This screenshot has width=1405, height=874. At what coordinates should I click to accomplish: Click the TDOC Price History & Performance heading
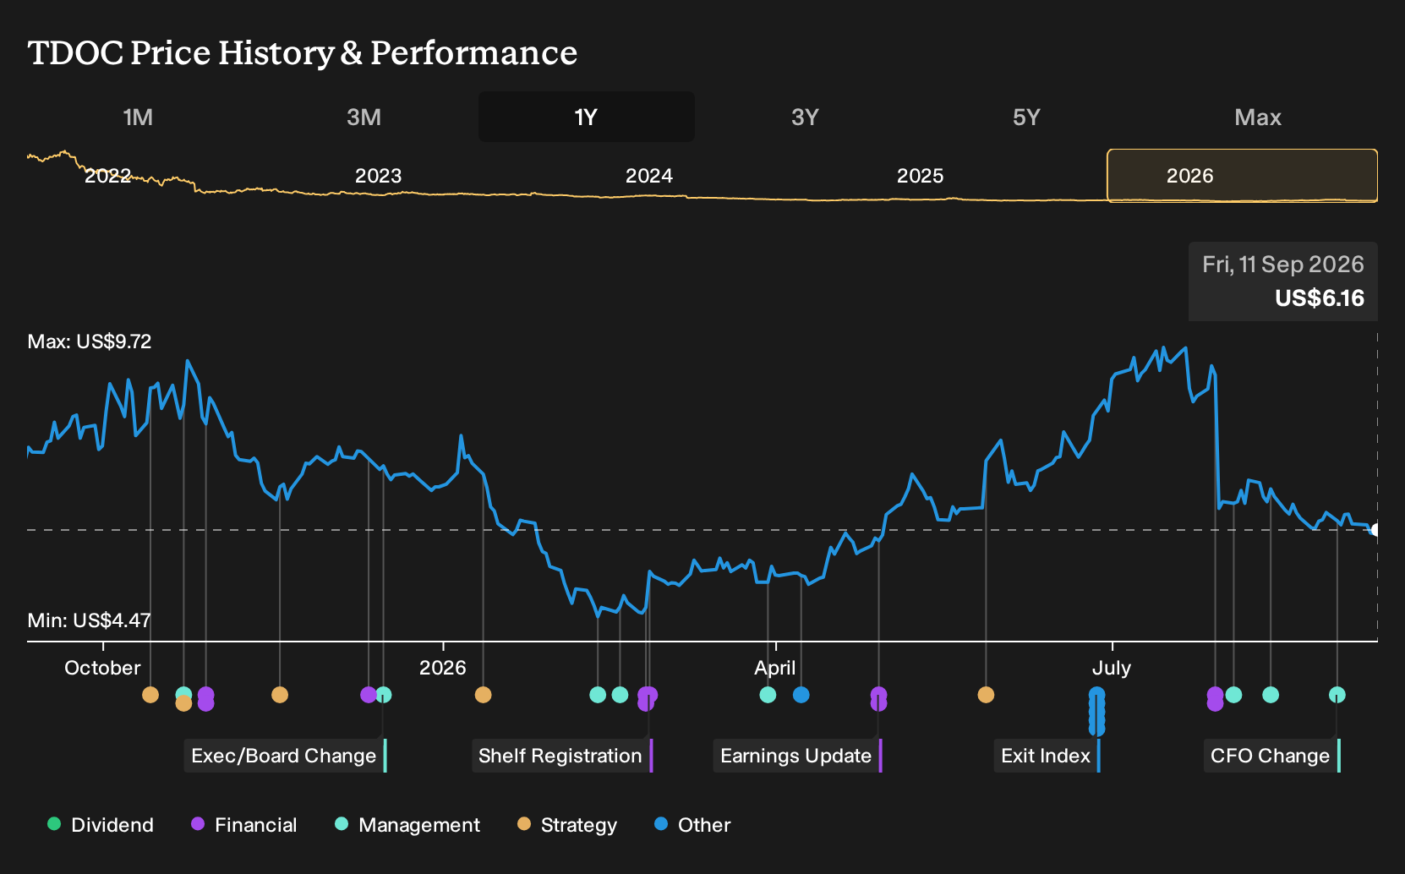click(x=303, y=52)
